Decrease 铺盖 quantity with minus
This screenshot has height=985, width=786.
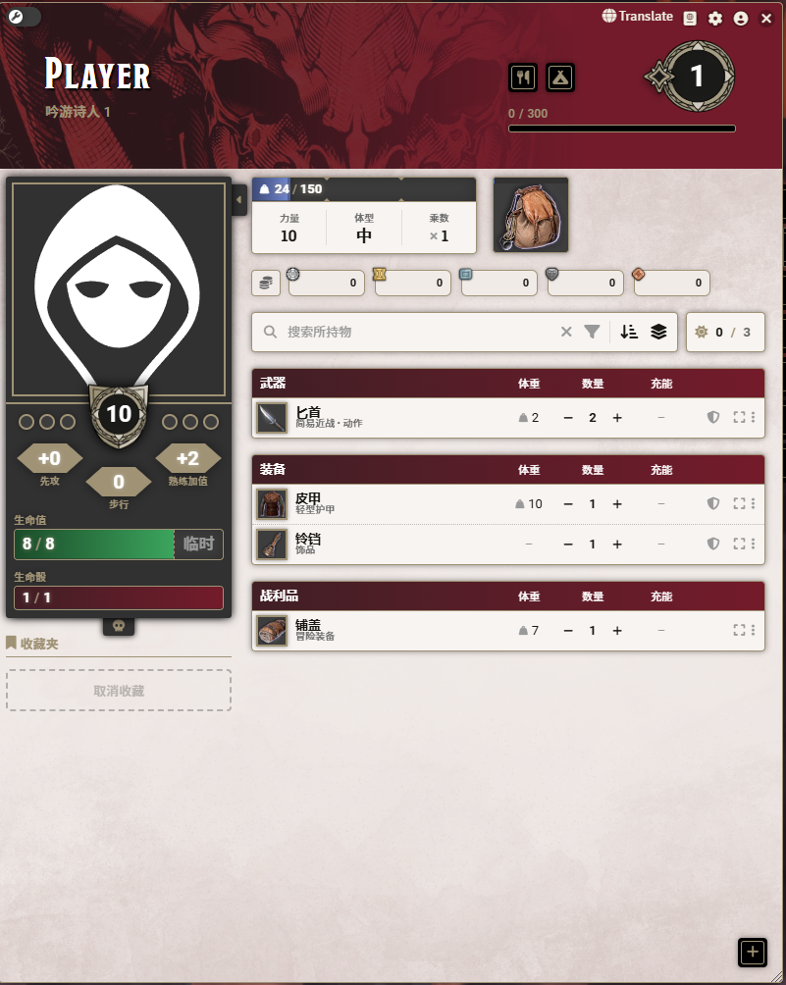568,631
